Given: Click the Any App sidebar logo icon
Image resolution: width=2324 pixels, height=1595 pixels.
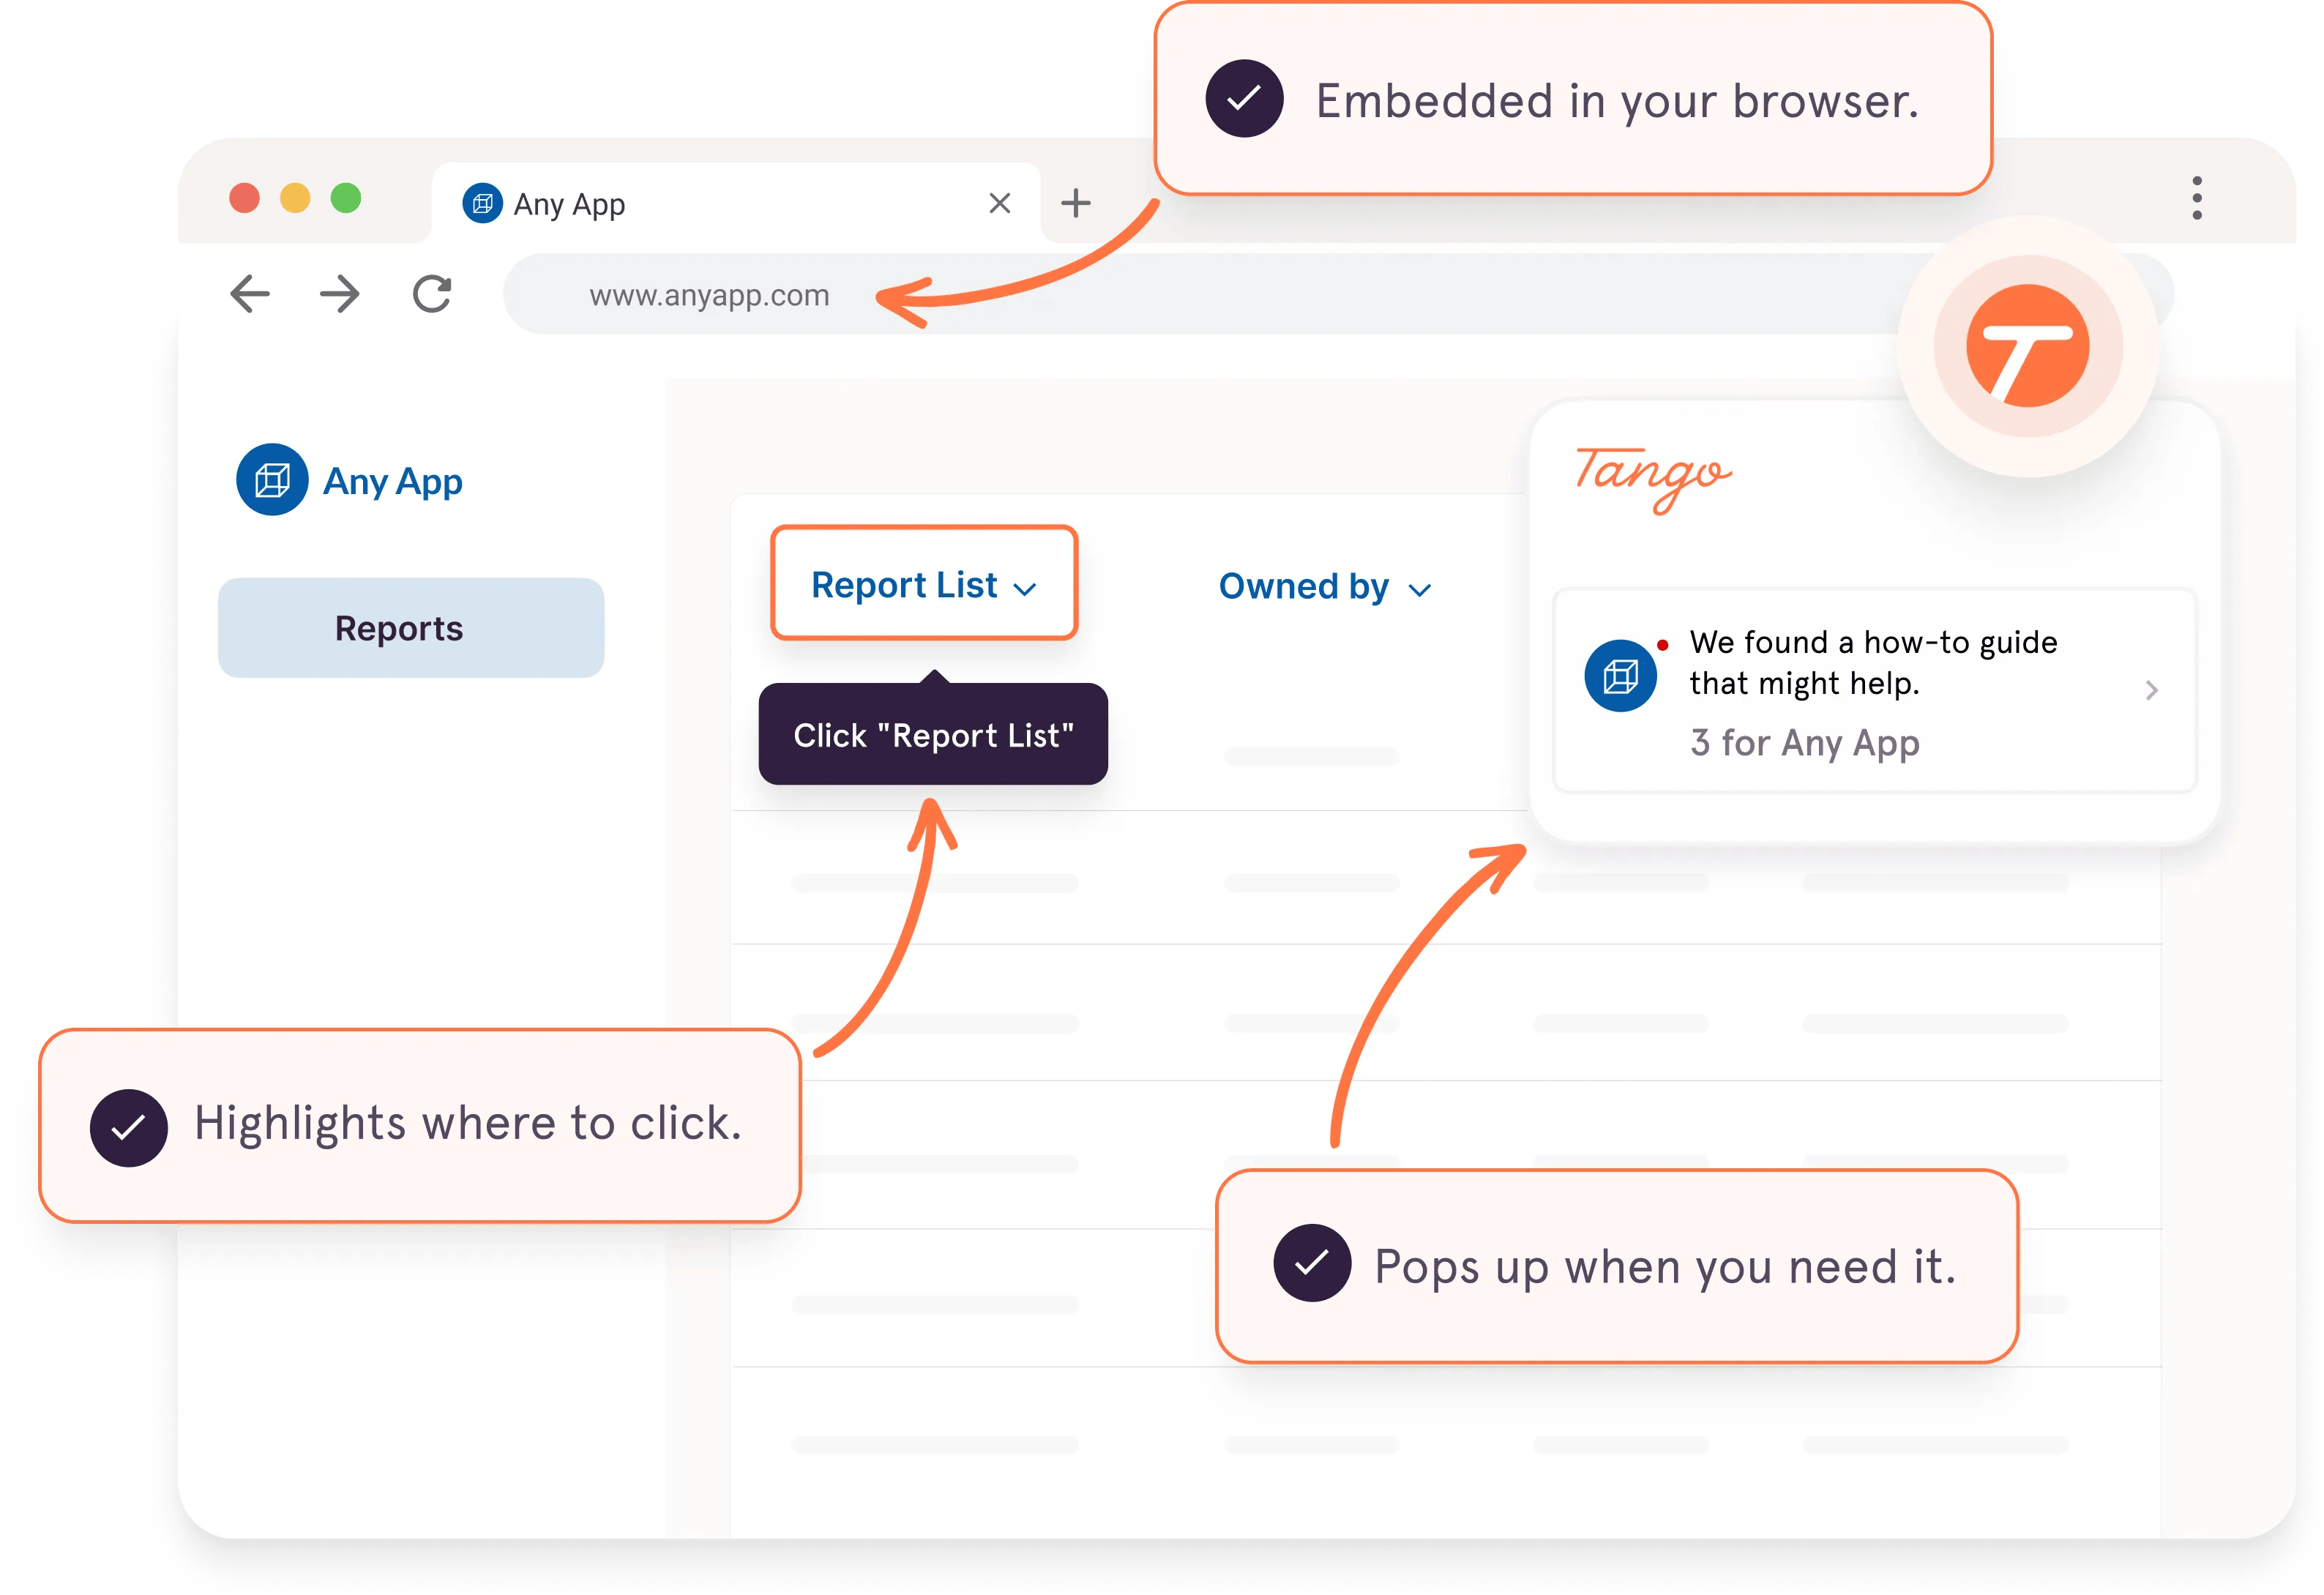Looking at the screenshot, I should tap(272, 480).
